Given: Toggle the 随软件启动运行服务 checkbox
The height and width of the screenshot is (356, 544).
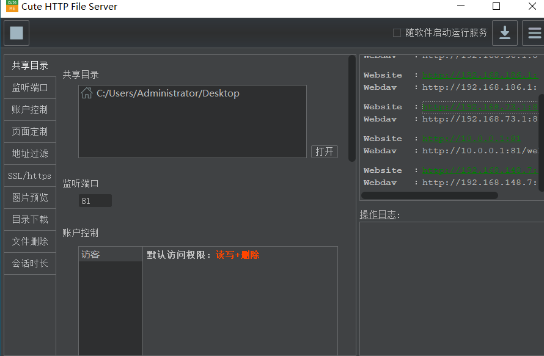Looking at the screenshot, I should click(397, 33).
